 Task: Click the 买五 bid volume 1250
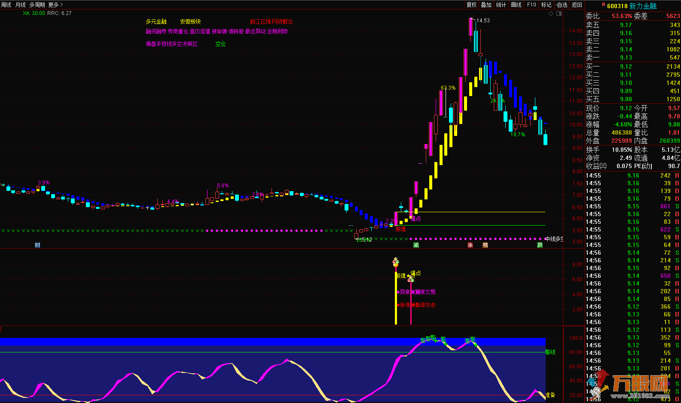point(673,99)
